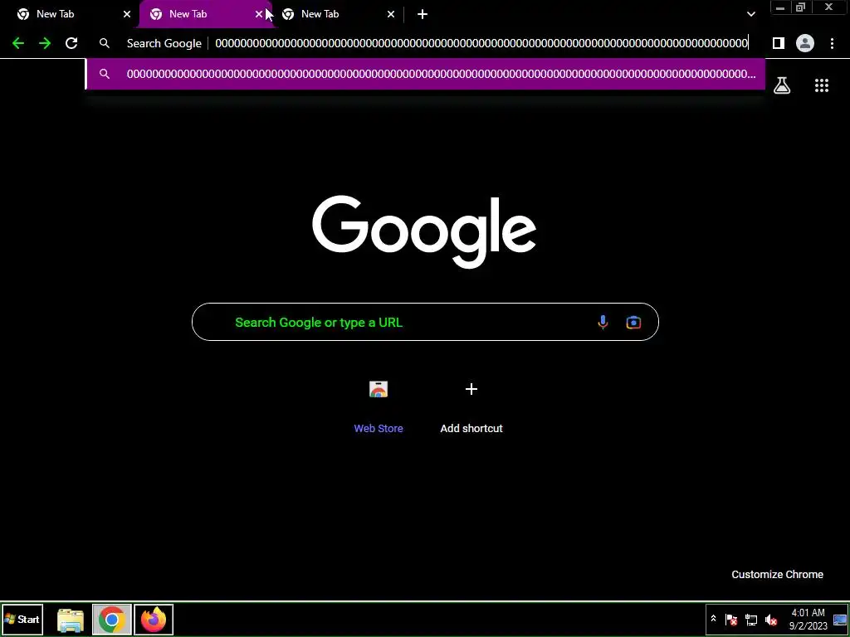Open the side panel toggle icon
Viewport: 850px width, 637px height.
point(779,43)
